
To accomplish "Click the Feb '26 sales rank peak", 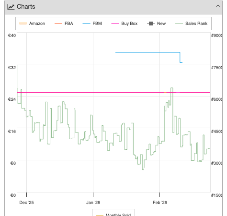I will [172, 88].
